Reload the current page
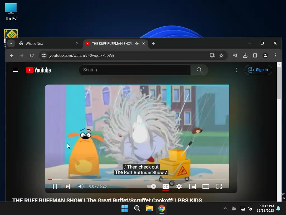 click(32, 55)
